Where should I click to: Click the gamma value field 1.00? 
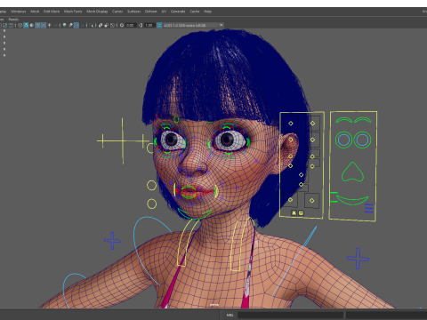point(149,26)
